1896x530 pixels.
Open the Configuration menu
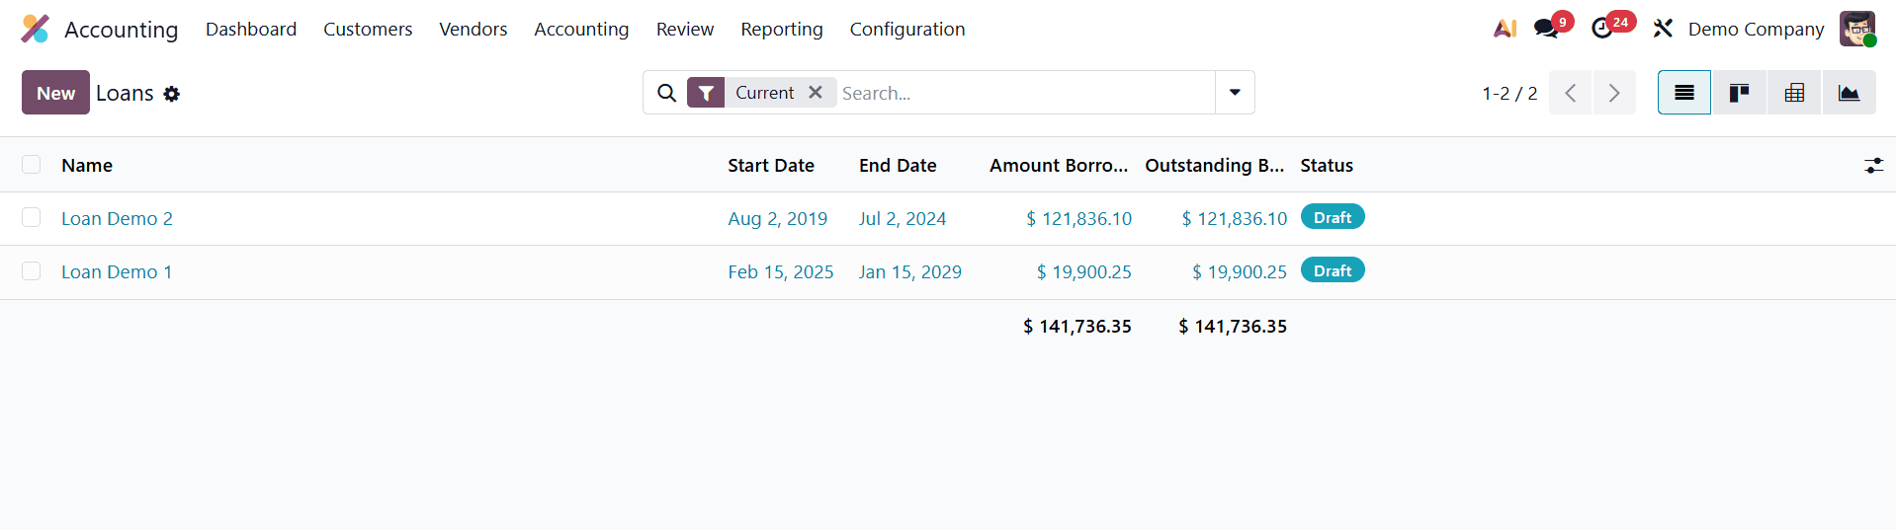[x=906, y=29]
